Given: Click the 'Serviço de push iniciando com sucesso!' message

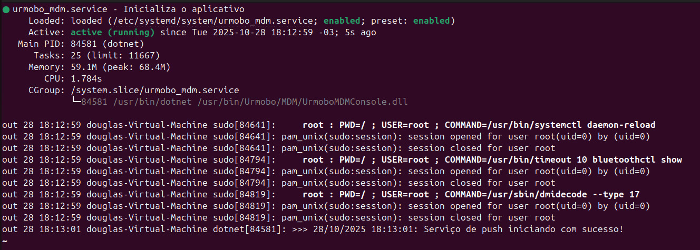Looking at the screenshot, I should pos(523,229).
